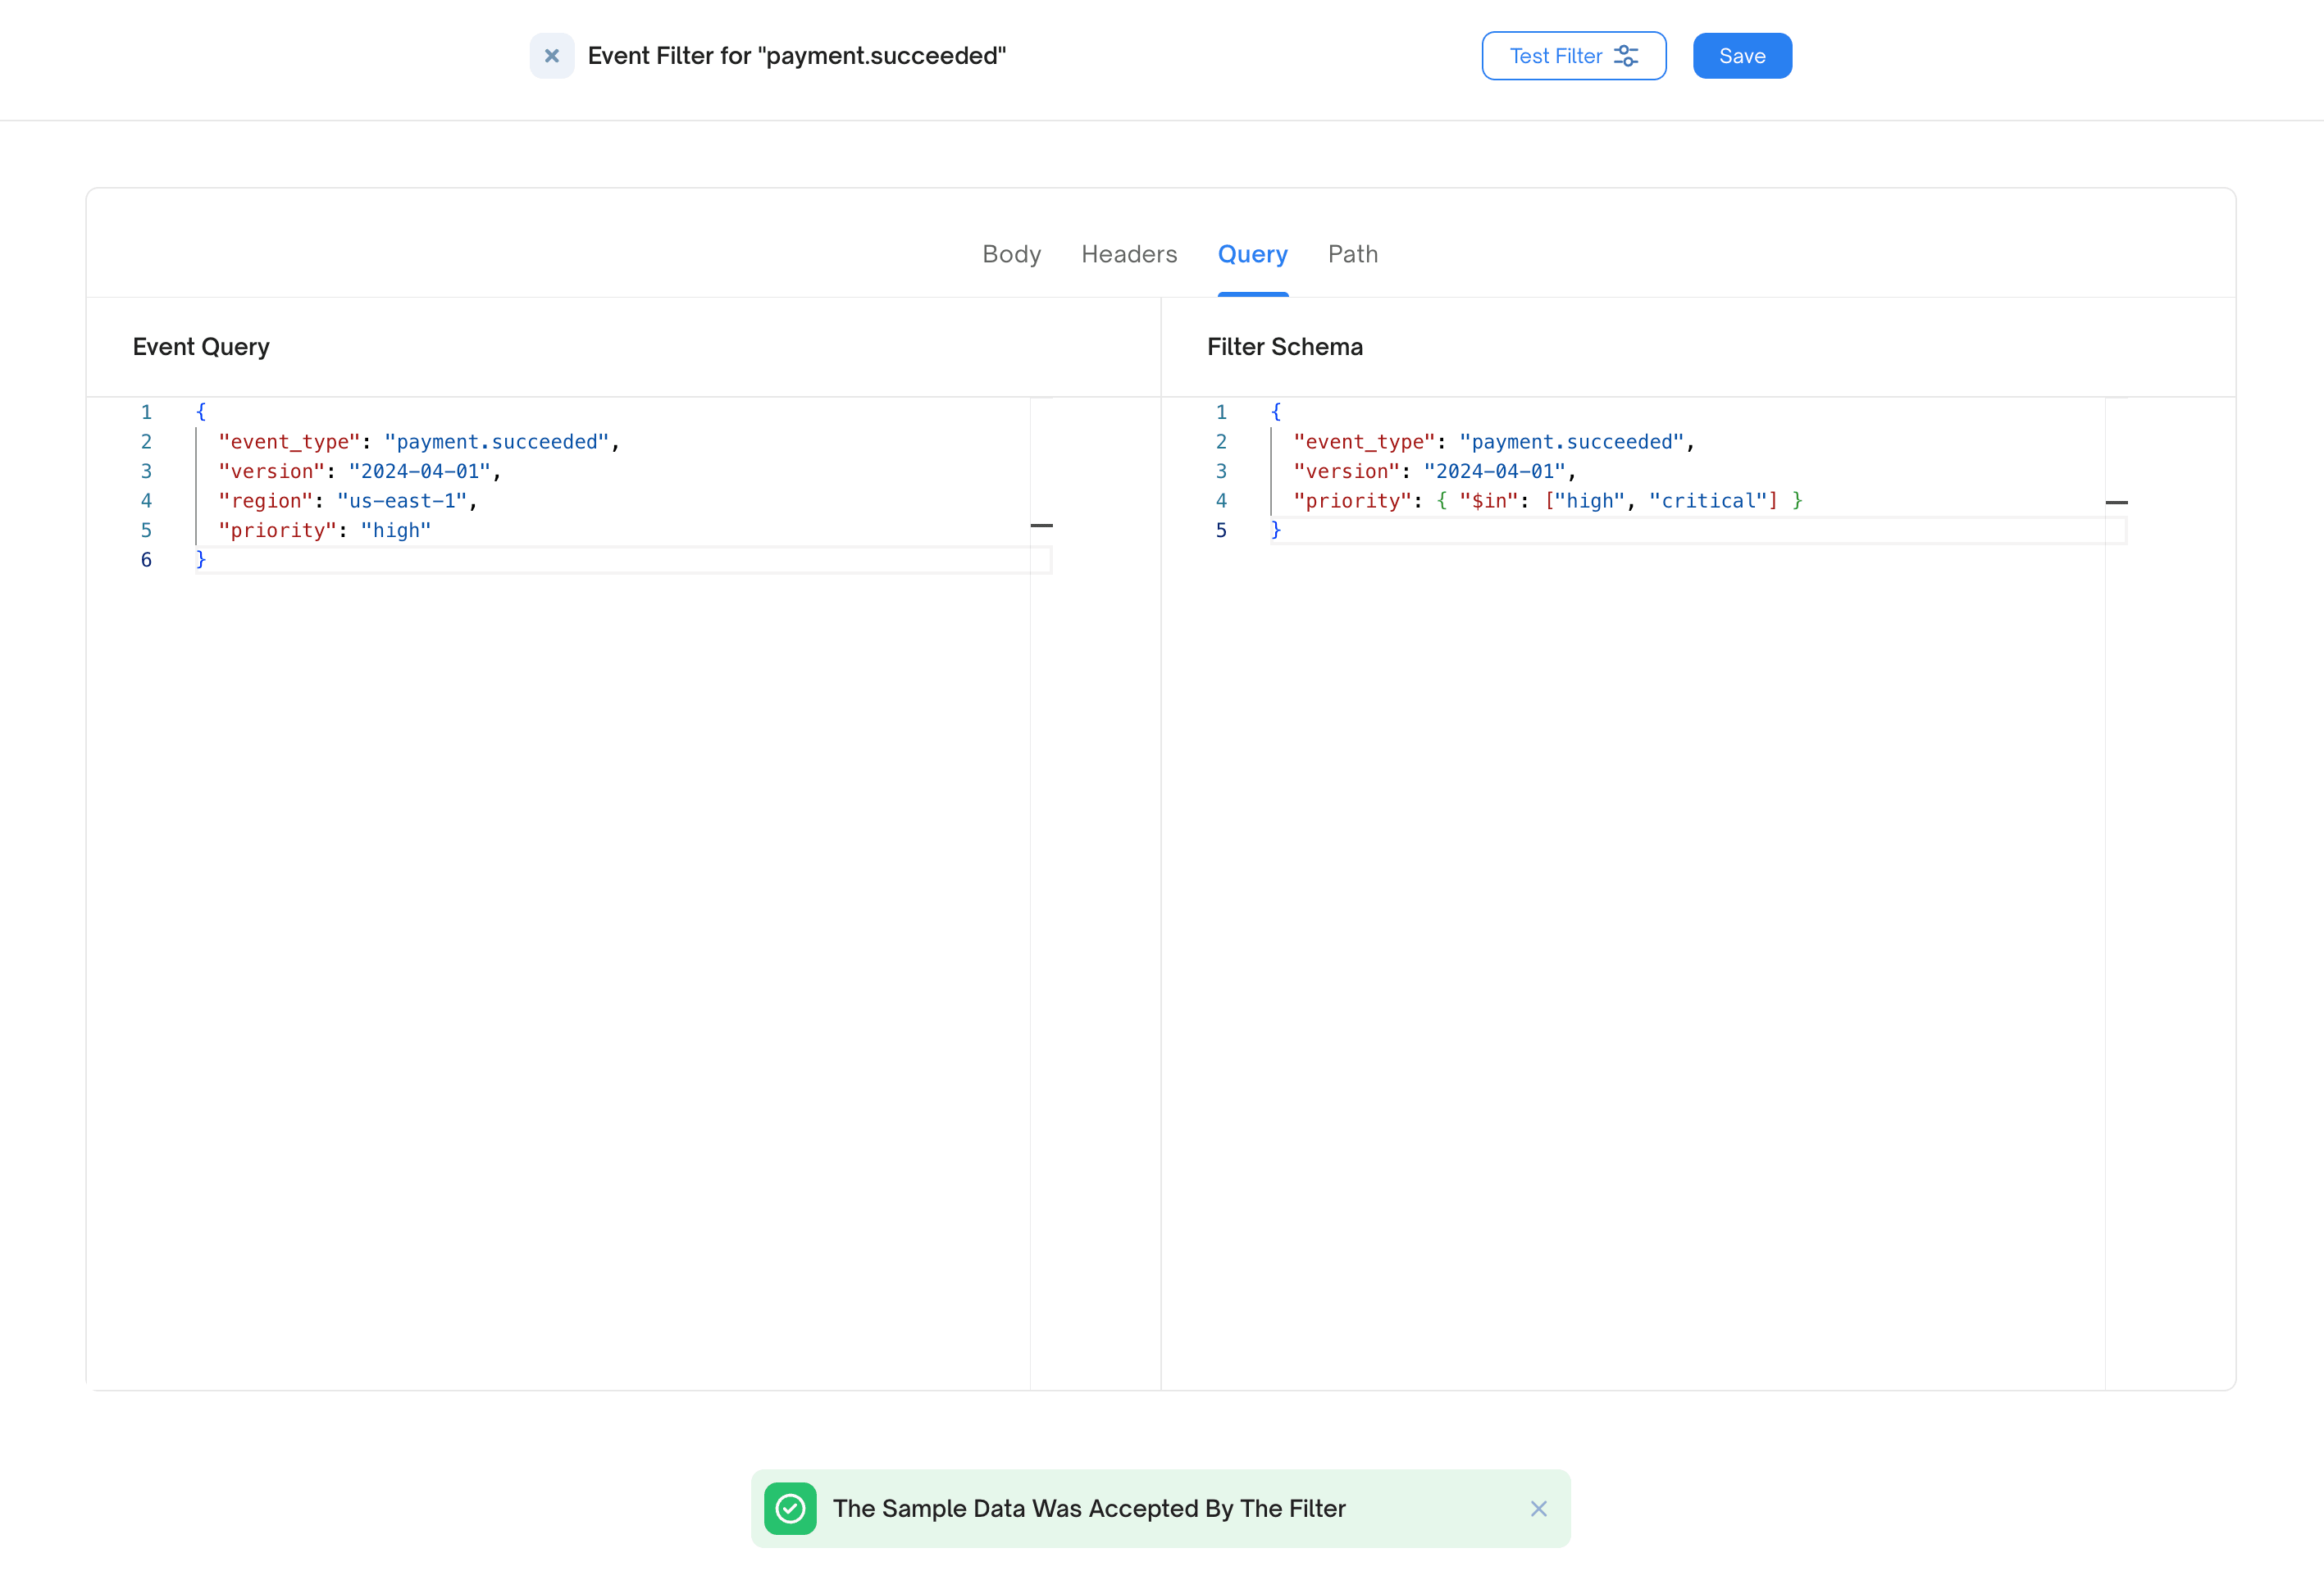The height and width of the screenshot is (1571, 2324).
Task: Dismiss the success notification toast
Action: (x=1538, y=1508)
